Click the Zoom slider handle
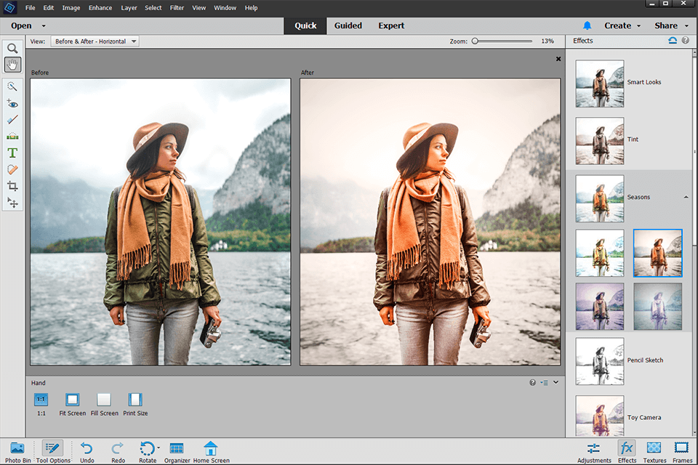 (x=475, y=41)
